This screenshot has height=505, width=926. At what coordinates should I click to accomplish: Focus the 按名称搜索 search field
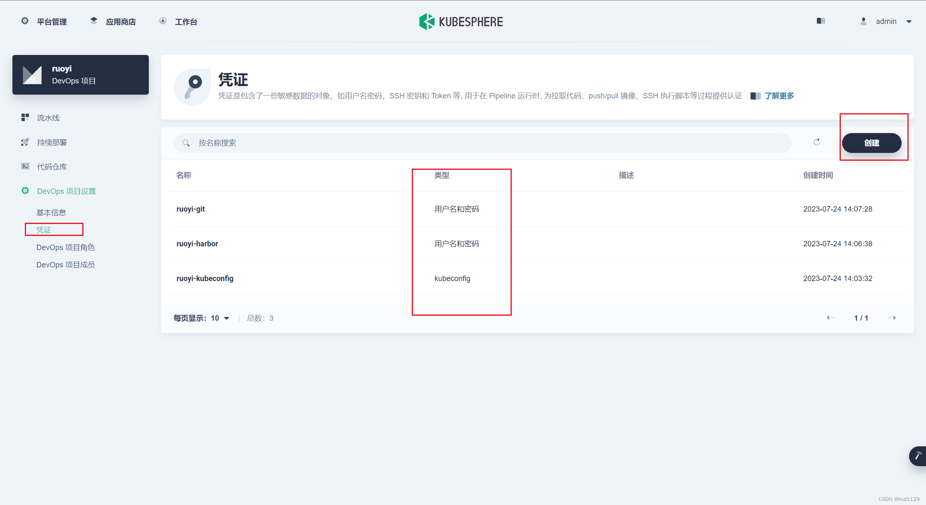click(x=482, y=143)
